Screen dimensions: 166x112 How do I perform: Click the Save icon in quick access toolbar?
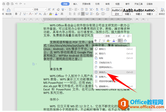tap(4, 4)
